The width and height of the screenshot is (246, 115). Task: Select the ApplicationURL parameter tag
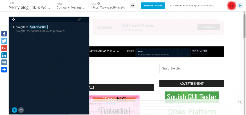[x=38, y=27]
